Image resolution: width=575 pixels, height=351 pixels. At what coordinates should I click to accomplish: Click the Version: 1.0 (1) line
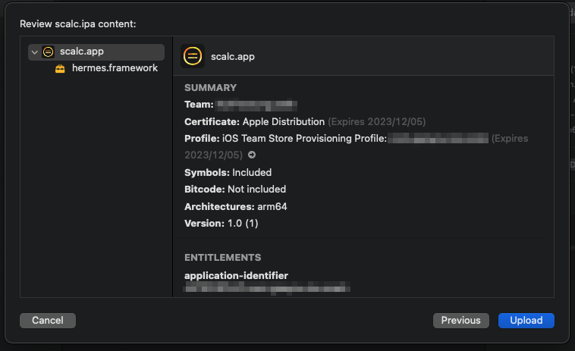click(x=222, y=224)
